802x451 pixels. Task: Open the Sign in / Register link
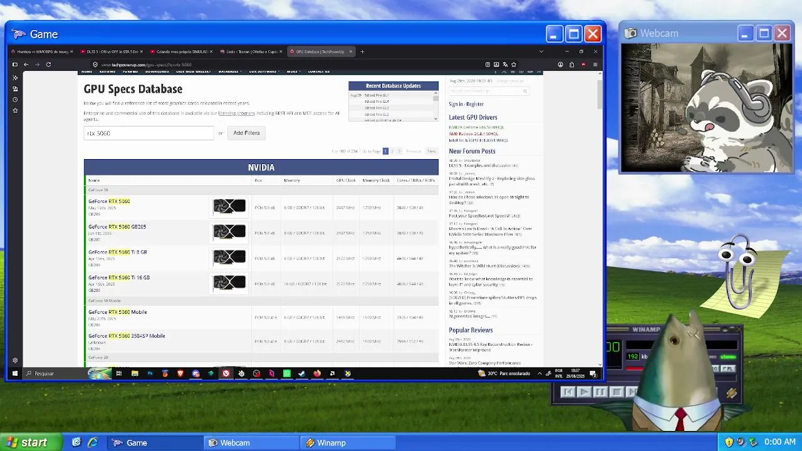tap(466, 104)
